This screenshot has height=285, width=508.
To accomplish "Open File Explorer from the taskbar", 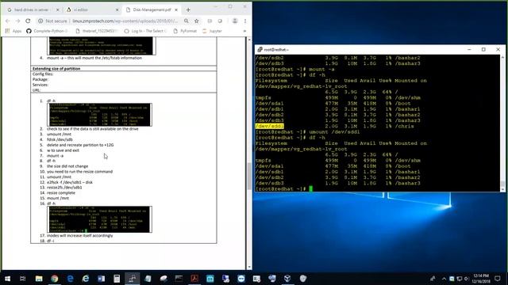I will (x=39, y=279).
